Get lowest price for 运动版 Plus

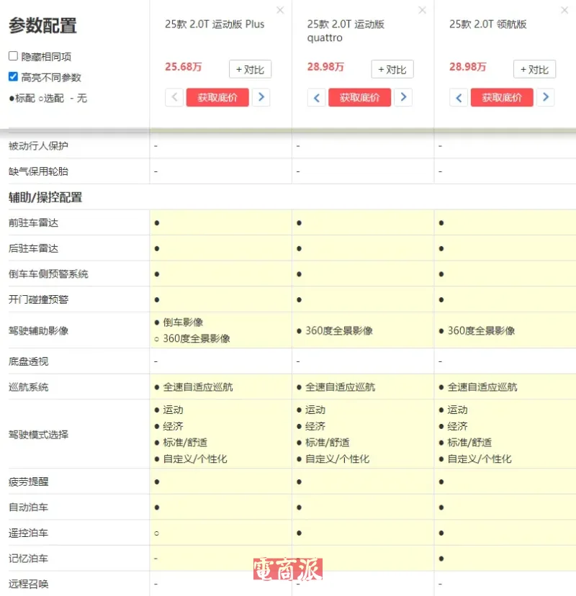tap(217, 97)
